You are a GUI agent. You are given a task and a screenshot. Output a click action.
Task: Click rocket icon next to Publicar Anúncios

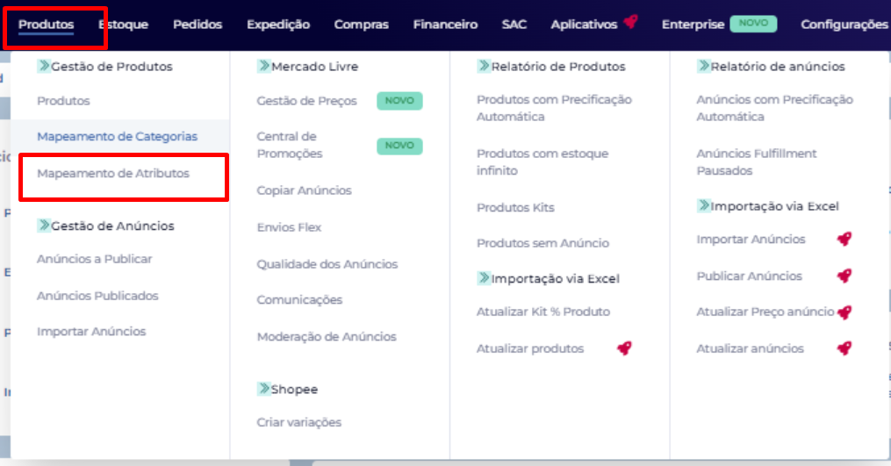pyautogui.click(x=844, y=276)
